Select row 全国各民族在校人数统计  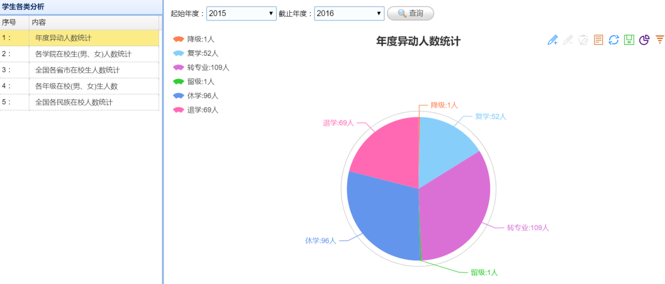[79, 102]
